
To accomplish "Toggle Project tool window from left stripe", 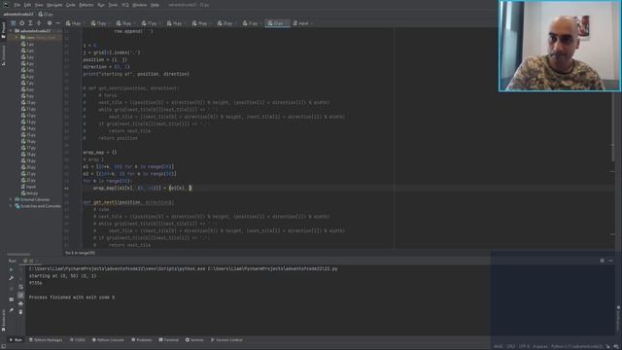I will pos(4,30).
